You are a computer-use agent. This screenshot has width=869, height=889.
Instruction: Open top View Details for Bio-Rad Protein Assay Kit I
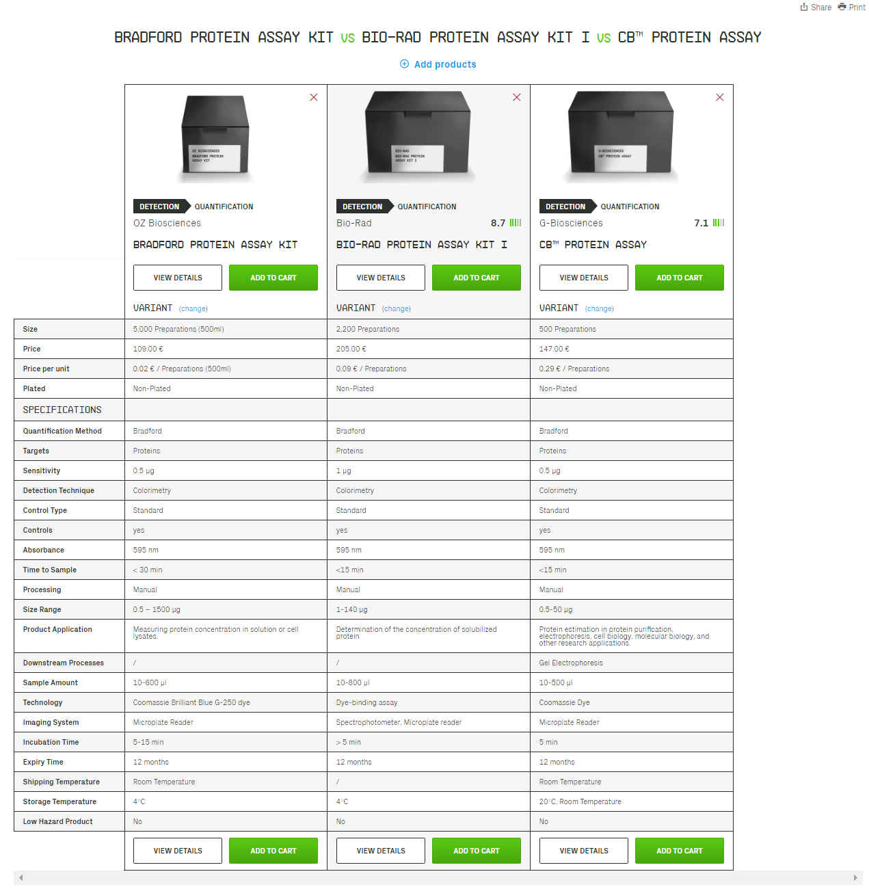point(381,278)
